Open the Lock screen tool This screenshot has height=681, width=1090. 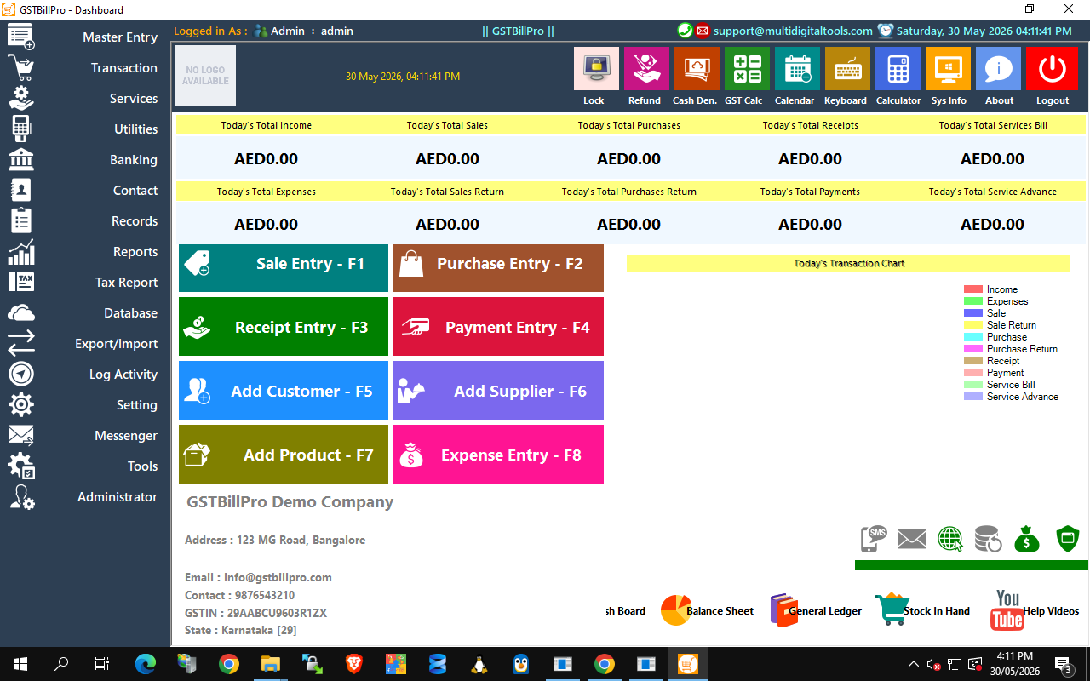596,69
